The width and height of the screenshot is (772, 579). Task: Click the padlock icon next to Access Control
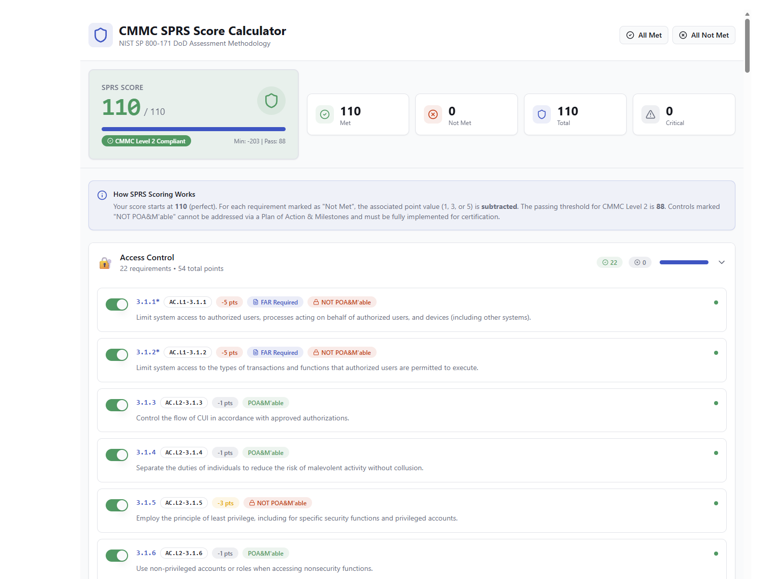(x=105, y=263)
